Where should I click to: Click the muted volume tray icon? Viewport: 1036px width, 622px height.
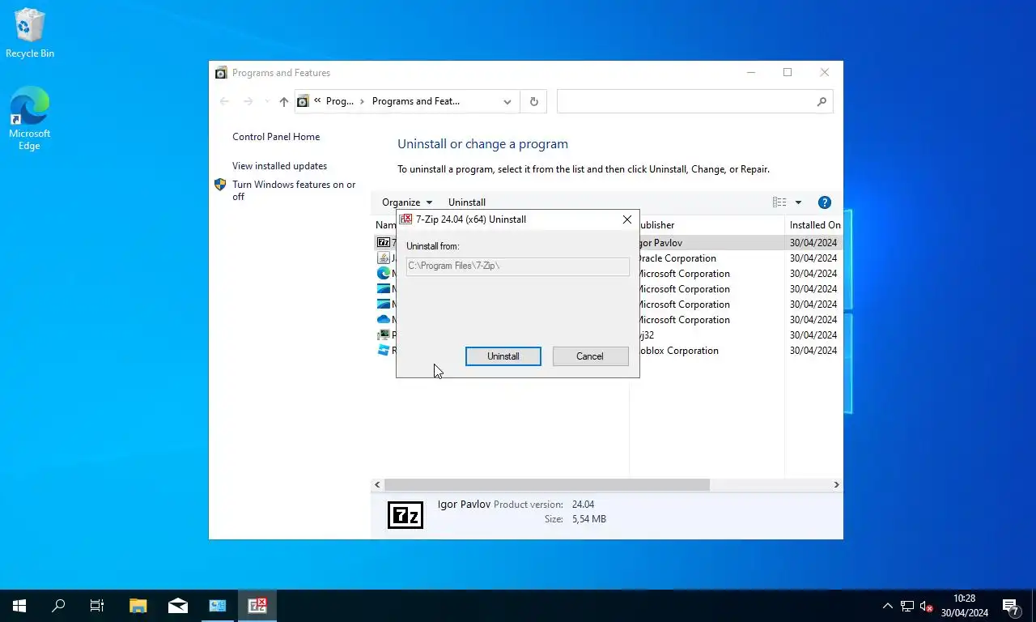[x=927, y=606]
